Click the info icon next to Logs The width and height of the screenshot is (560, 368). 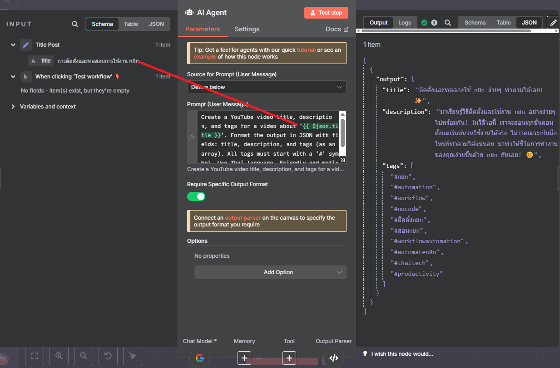(x=434, y=23)
